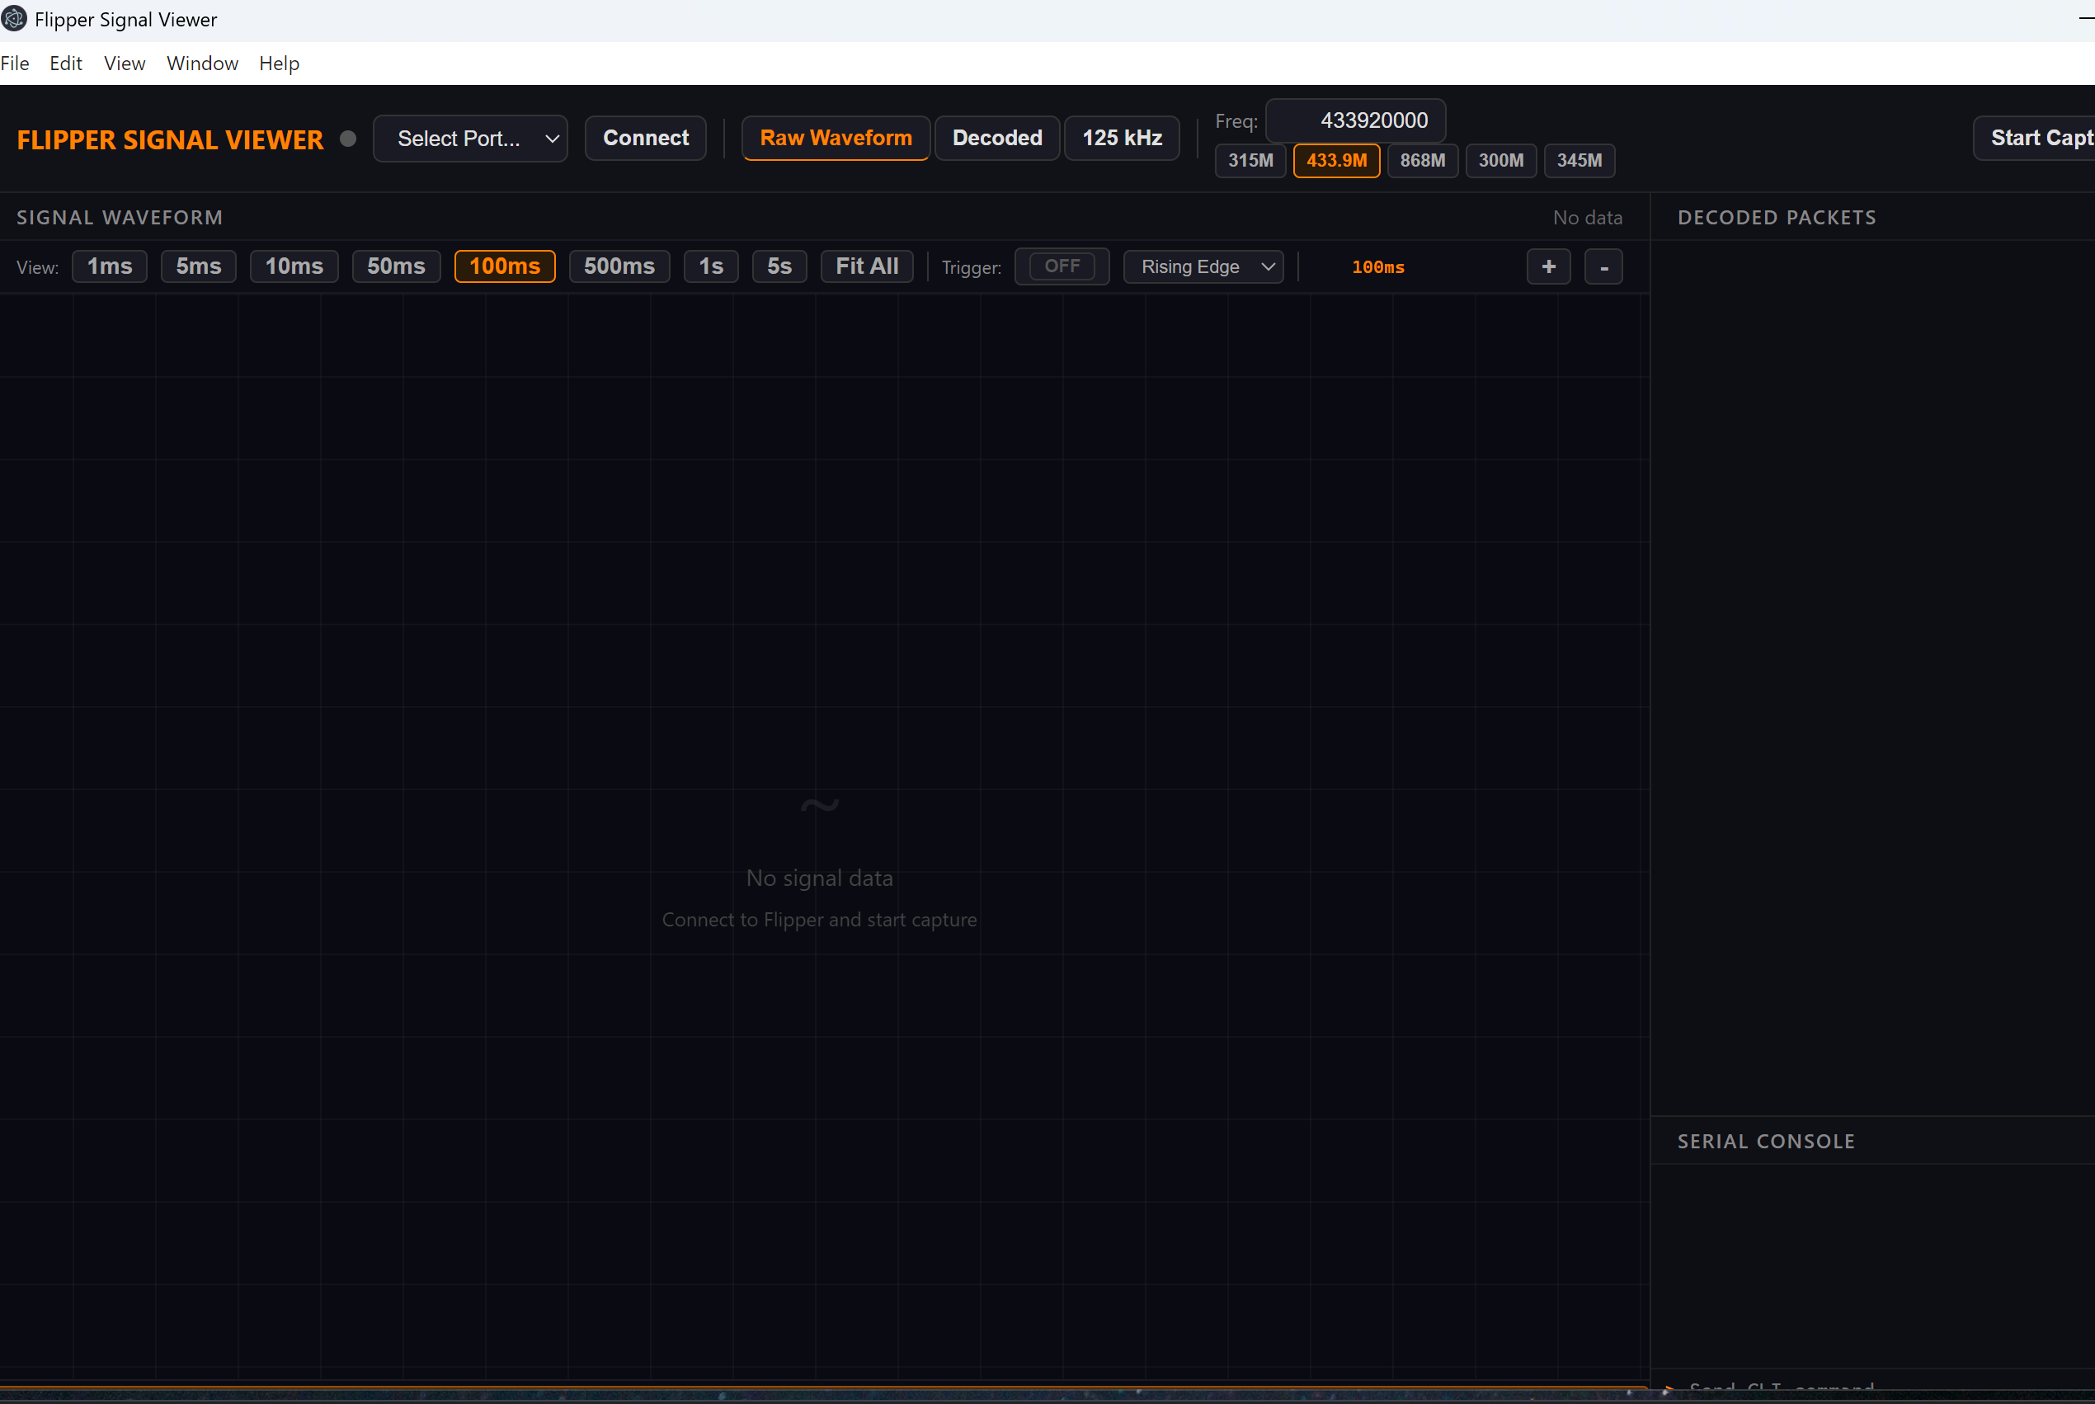Choose the 868M frequency preset
This screenshot has height=1404, width=2095.
[1422, 160]
